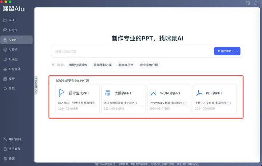This screenshot has width=262, height=166.
Task: Choose the 市场分析报告 suggested topic
Action: click(x=78, y=65)
